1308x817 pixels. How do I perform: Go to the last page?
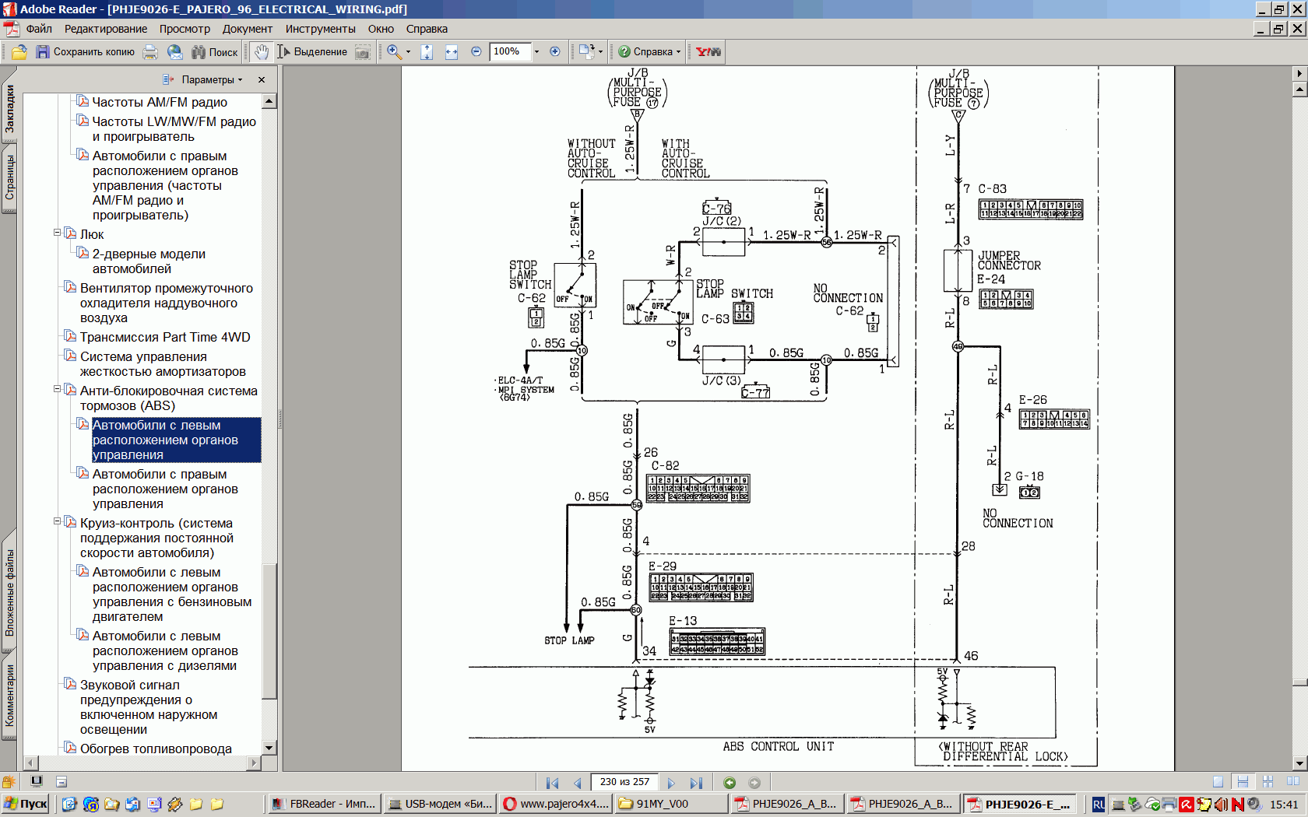(x=696, y=783)
